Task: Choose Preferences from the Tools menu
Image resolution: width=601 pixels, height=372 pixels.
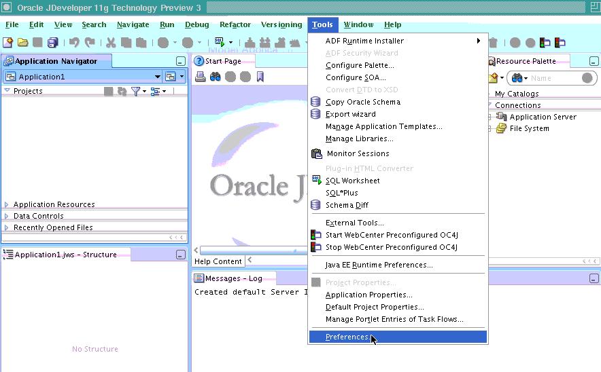Action: click(x=398, y=337)
